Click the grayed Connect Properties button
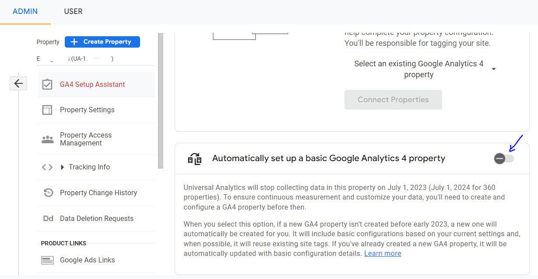 pyautogui.click(x=393, y=100)
